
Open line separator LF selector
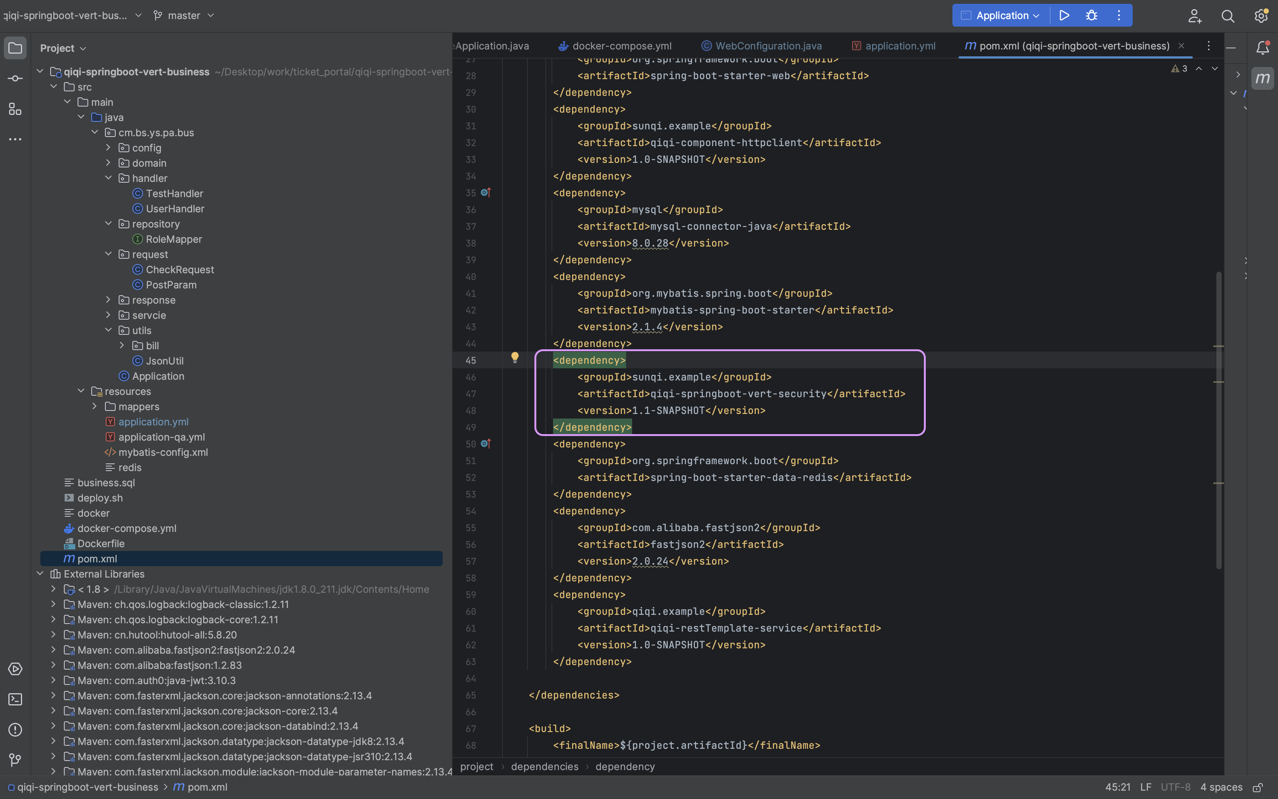pos(1146,787)
